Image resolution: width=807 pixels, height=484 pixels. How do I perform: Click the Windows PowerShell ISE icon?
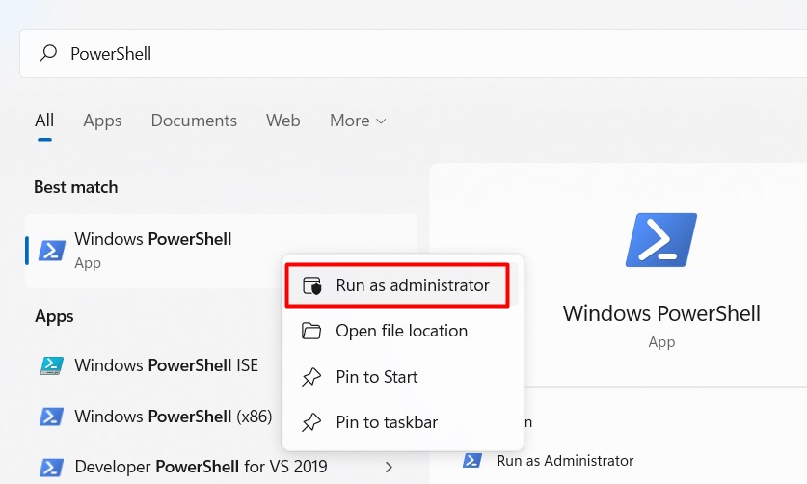click(52, 365)
